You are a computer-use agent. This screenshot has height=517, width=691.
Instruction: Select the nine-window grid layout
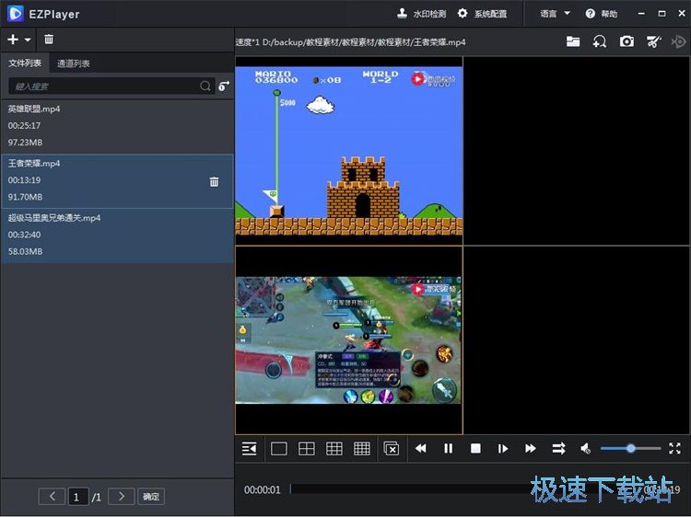(334, 449)
